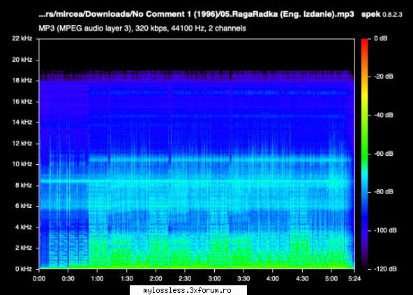Click the MP3 audio format details line
Screen dimensions: 413x295
[142, 29]
